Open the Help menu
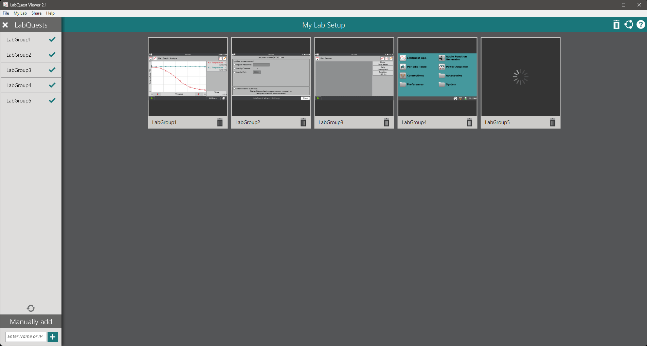The width and height of the screenshot is (647, 346). point(50,13)
